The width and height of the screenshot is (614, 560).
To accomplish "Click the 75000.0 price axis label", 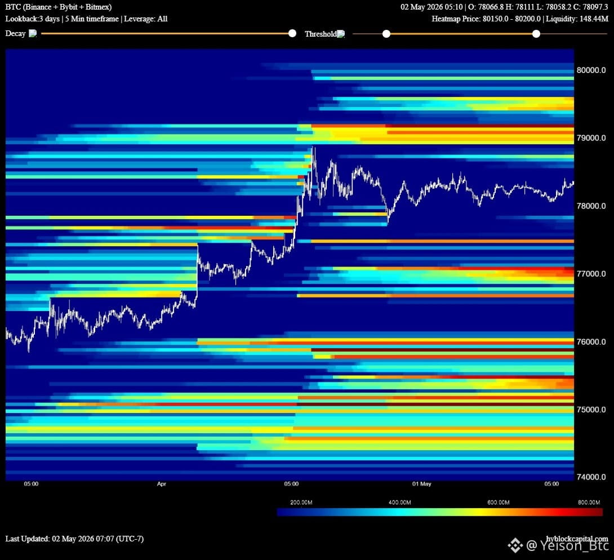I will click(591, 409).
